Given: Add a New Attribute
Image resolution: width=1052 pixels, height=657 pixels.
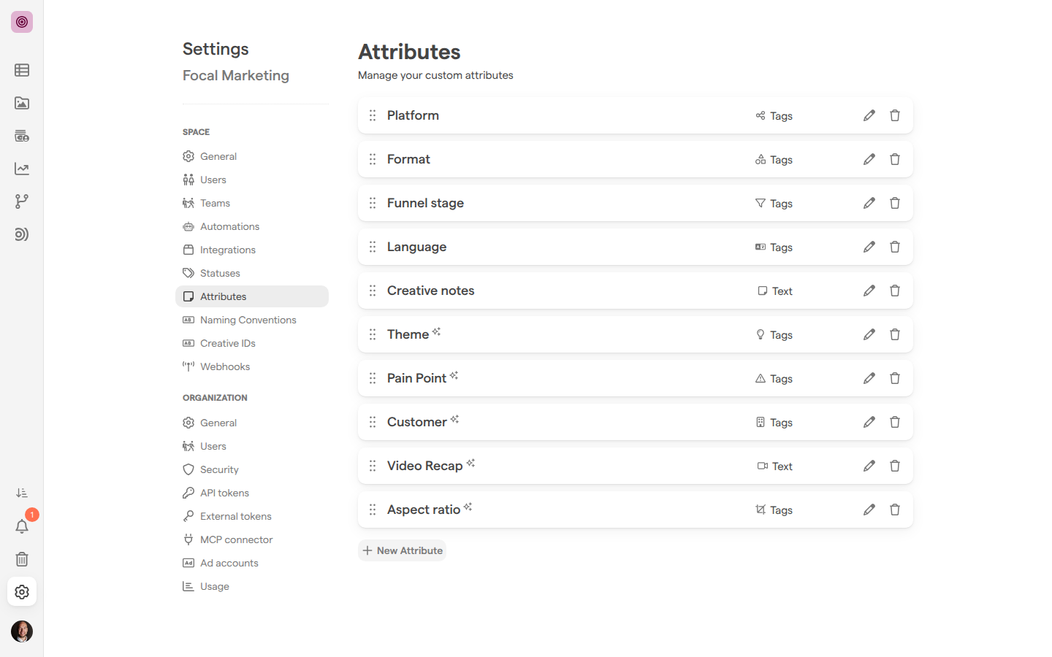Looking at the screenshot, I should (x=402, y=550).
